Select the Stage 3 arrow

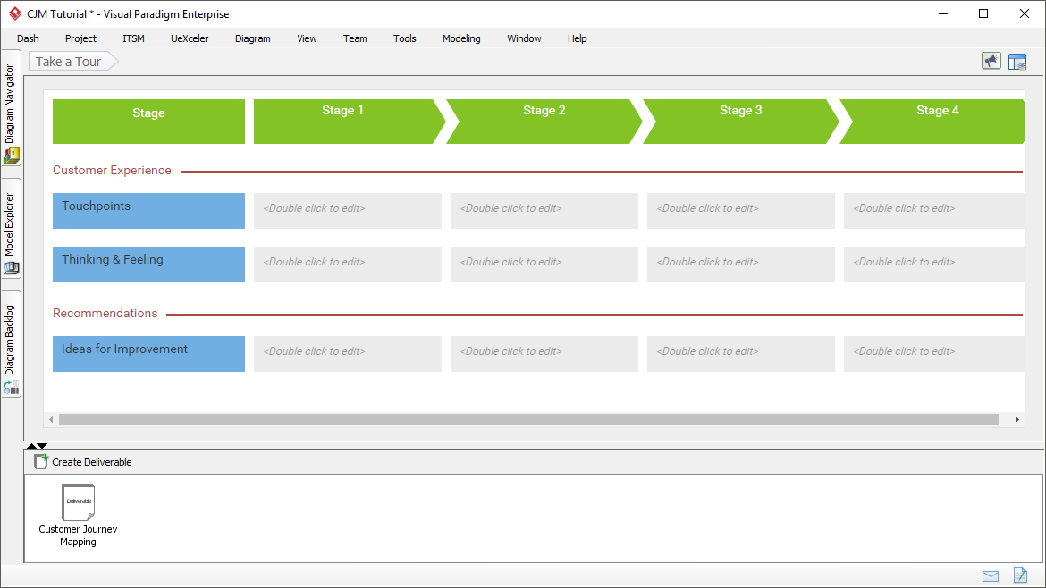740,122
